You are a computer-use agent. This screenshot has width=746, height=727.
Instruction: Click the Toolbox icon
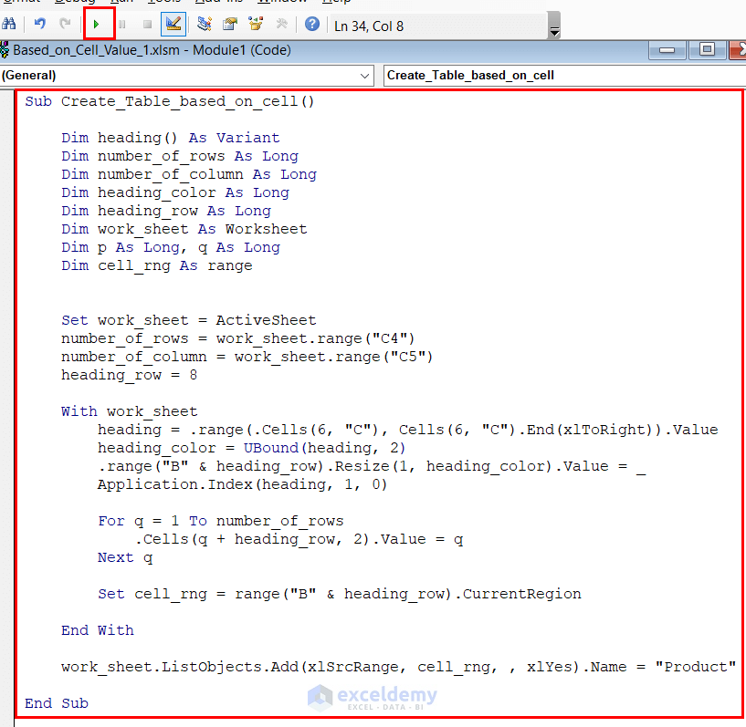pyautogui.click(x=281, y=24)
